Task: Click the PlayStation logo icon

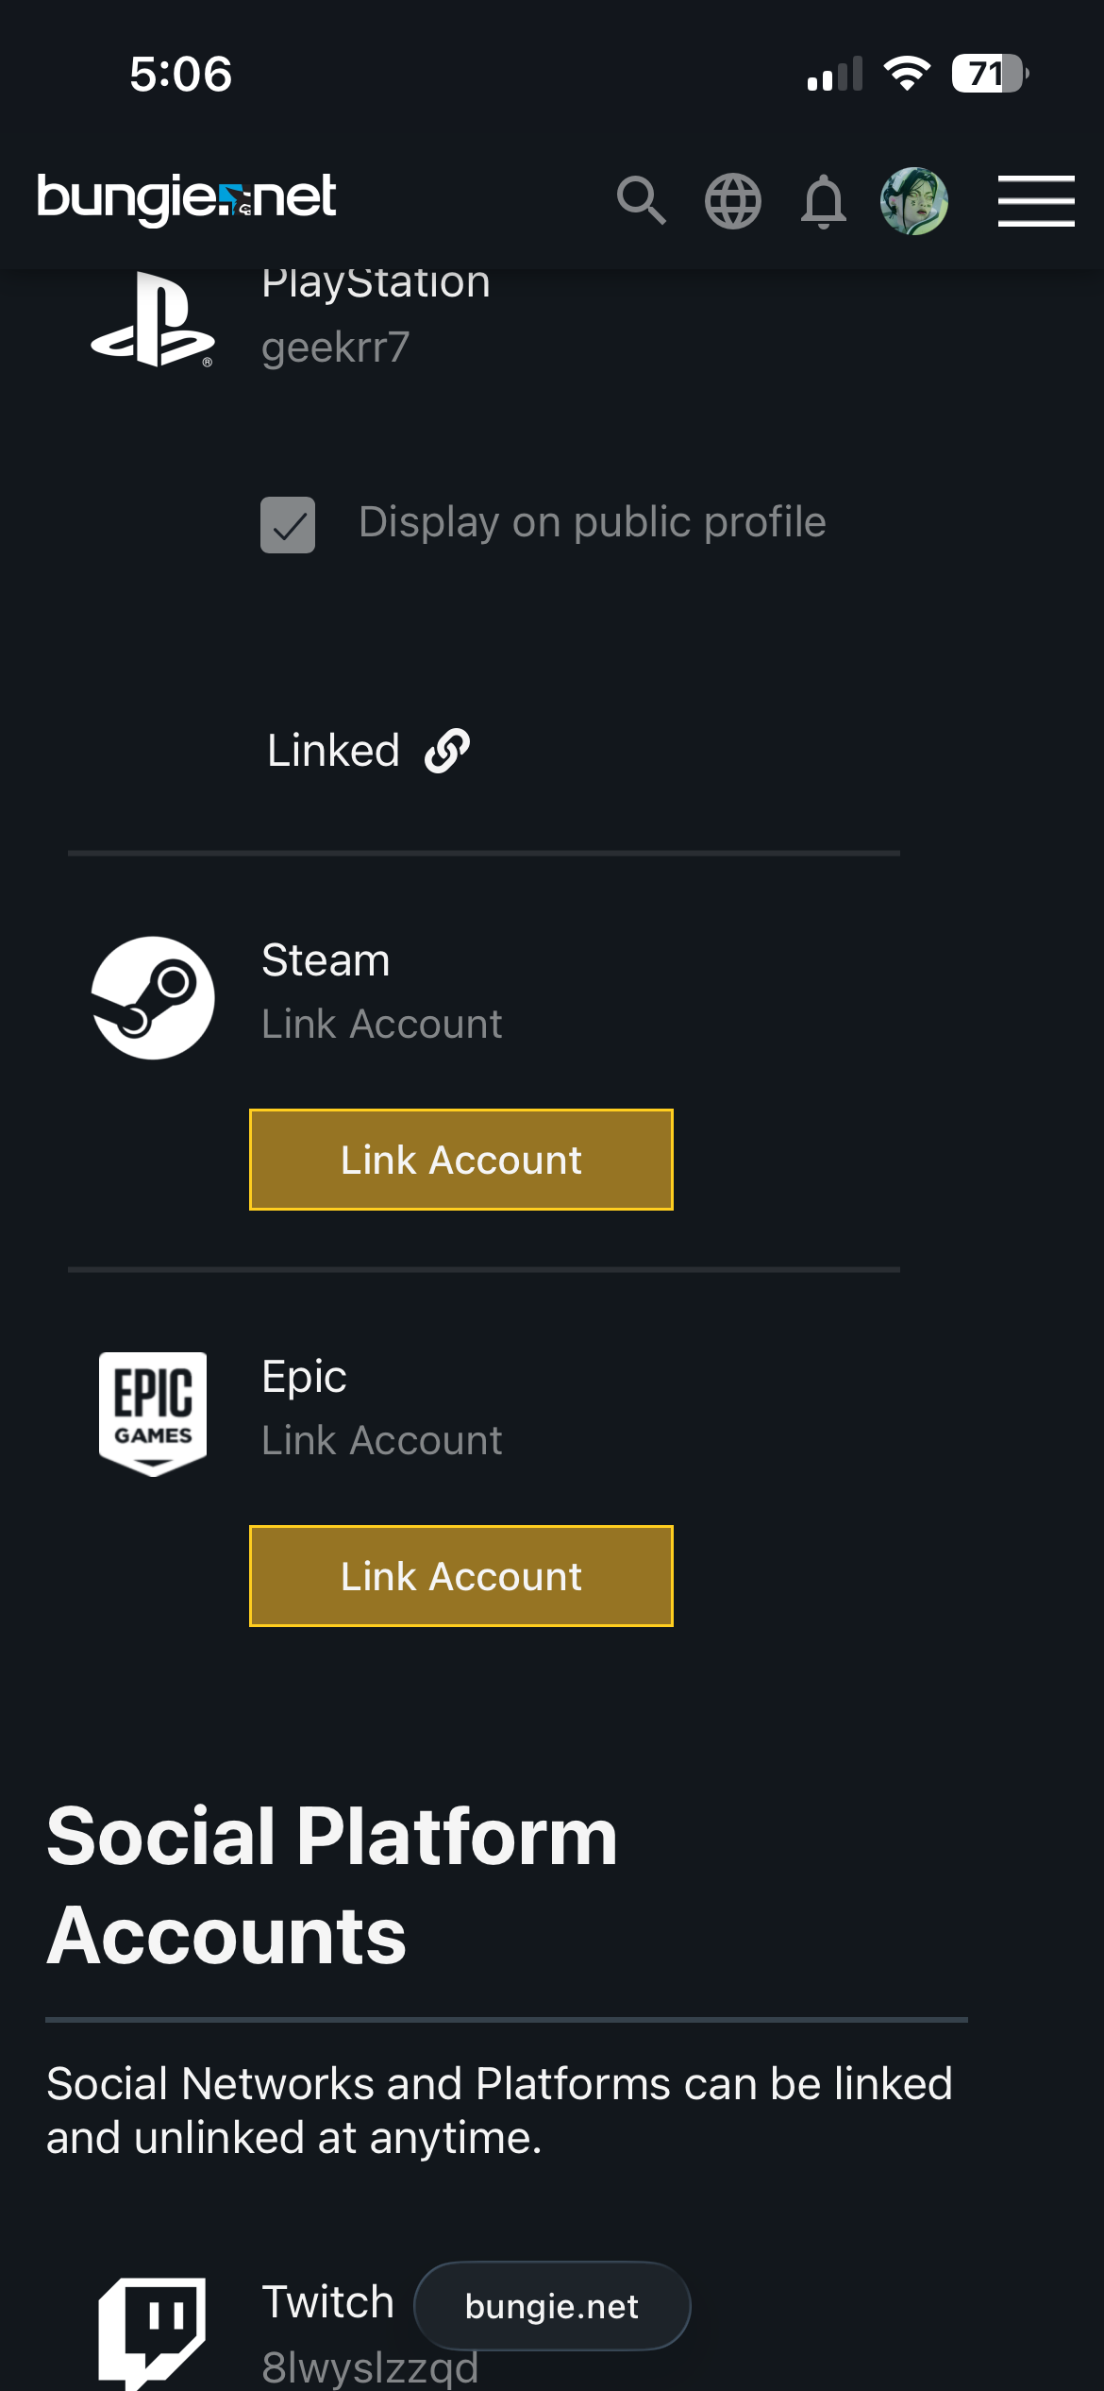Action: tap(153, 319)
